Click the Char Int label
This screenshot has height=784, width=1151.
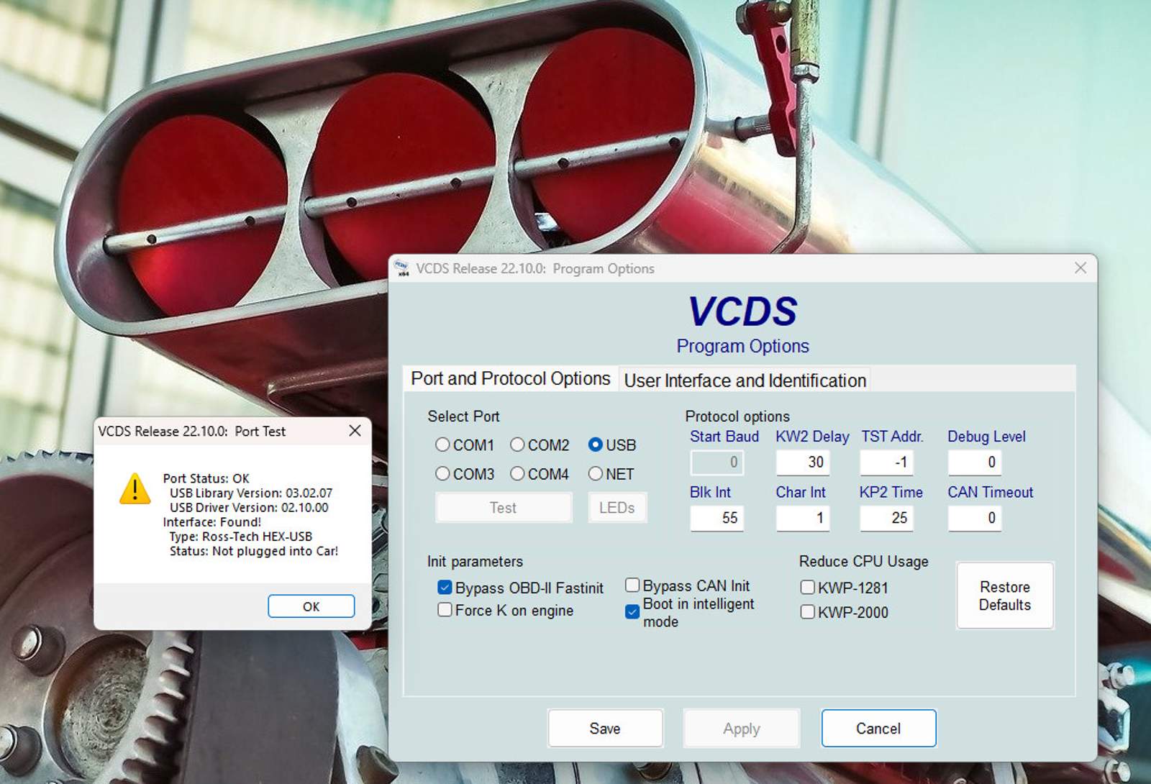(x=801, y=492)
